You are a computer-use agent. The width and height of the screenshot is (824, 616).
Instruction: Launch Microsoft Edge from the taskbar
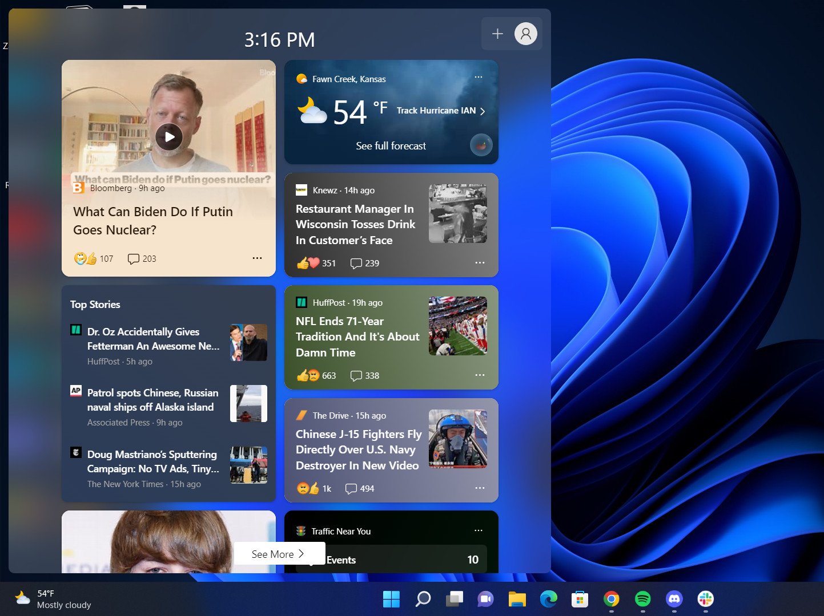[548, 599]
